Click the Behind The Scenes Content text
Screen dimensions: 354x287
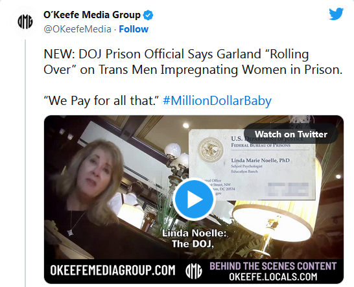point(273,266)
